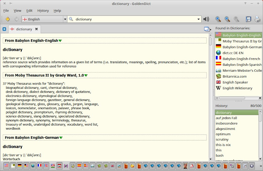
Task: Click the article pane vertical scrollbar thumb
Action: [210, 41]
